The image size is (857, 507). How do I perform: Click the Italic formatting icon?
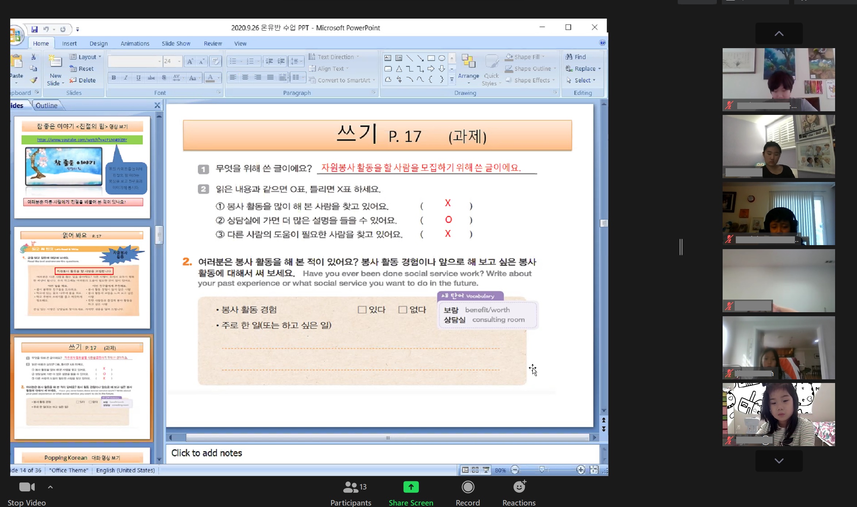point(126,78)
